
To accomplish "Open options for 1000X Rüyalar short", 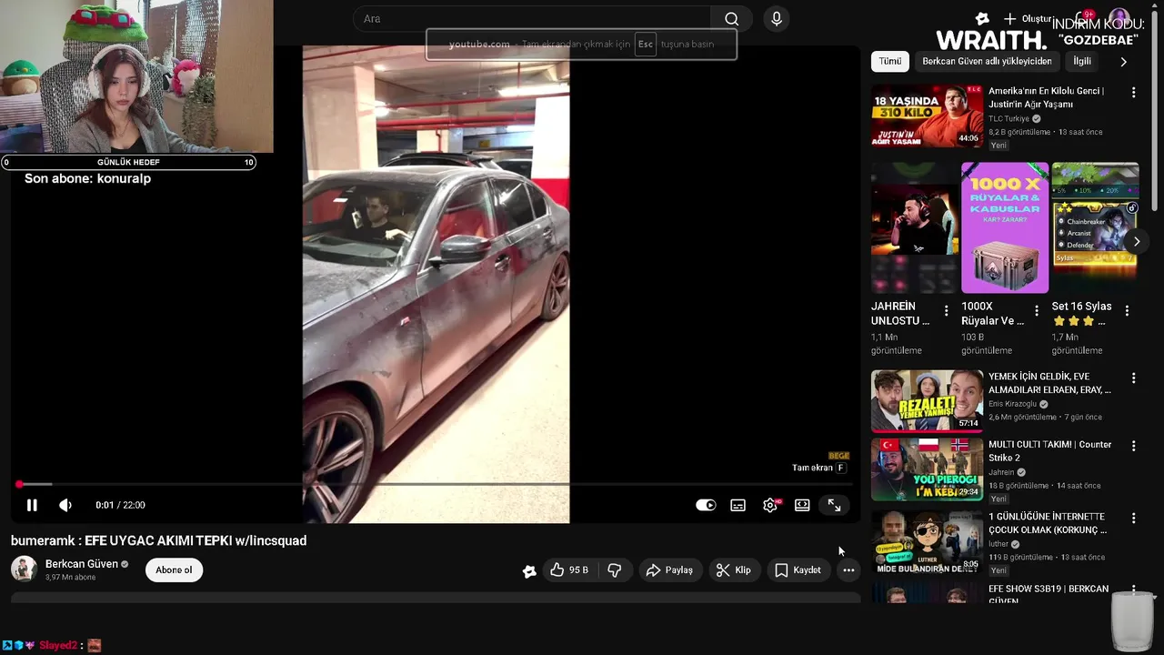I will click(1037, 311).
